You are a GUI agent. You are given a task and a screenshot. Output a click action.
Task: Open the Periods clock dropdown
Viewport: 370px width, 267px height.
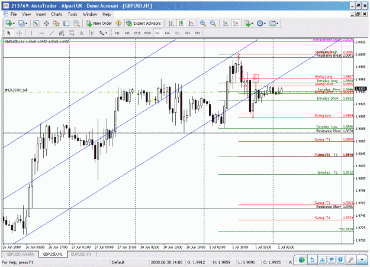261,23
